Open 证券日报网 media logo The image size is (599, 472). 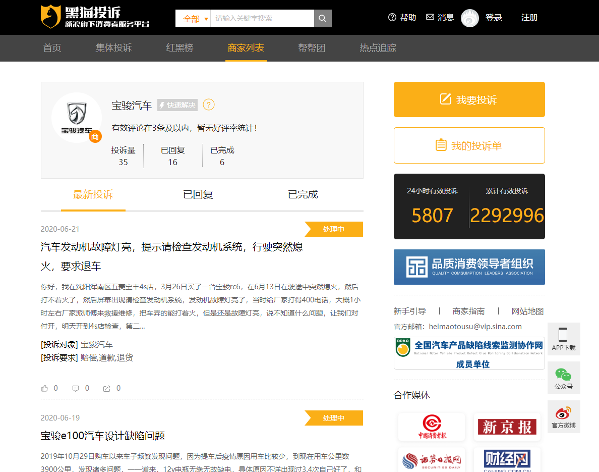[x=432, y=460]
